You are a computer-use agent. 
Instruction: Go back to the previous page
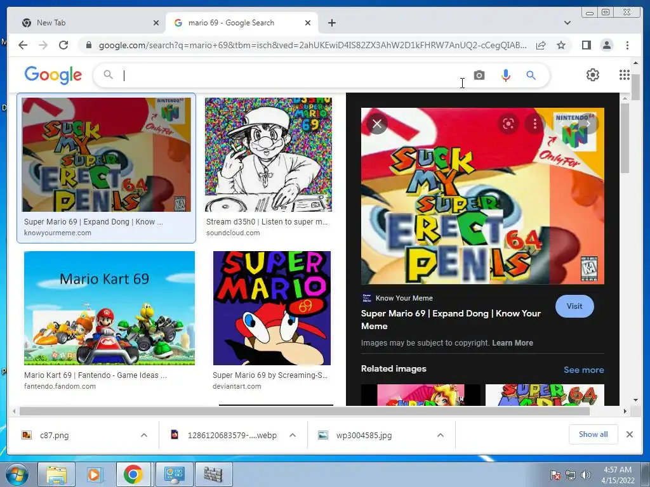23,45
